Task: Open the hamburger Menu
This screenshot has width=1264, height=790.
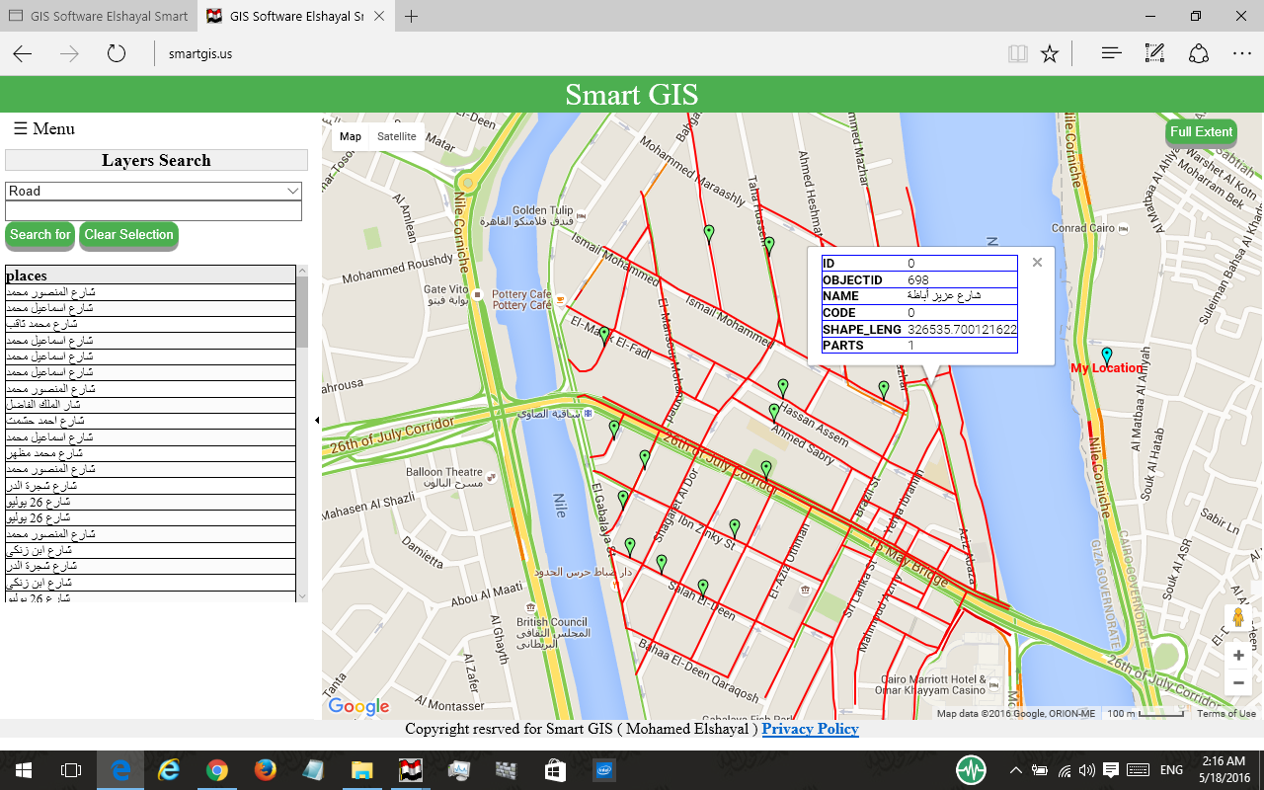Action: 43,128
